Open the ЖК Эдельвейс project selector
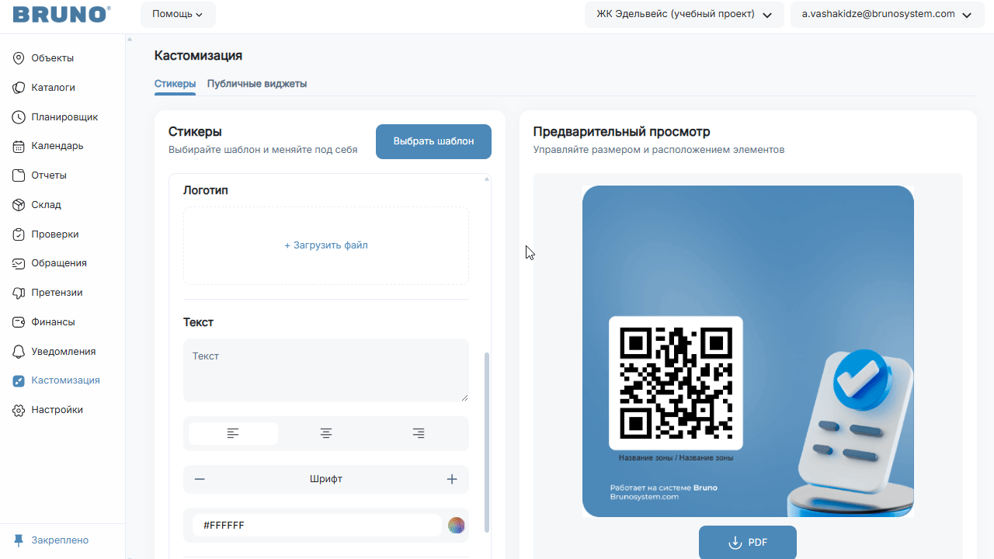 point(684,14)
